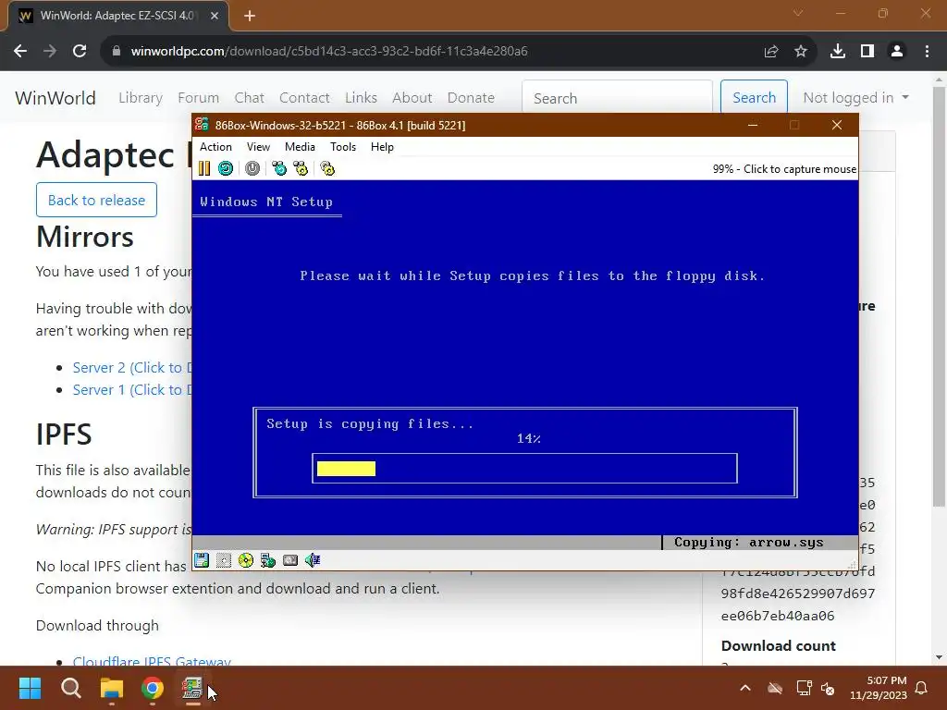This screenshot has height=710, width=947.
Task: Click the Back to release button
Action: (x=96, y=200)
